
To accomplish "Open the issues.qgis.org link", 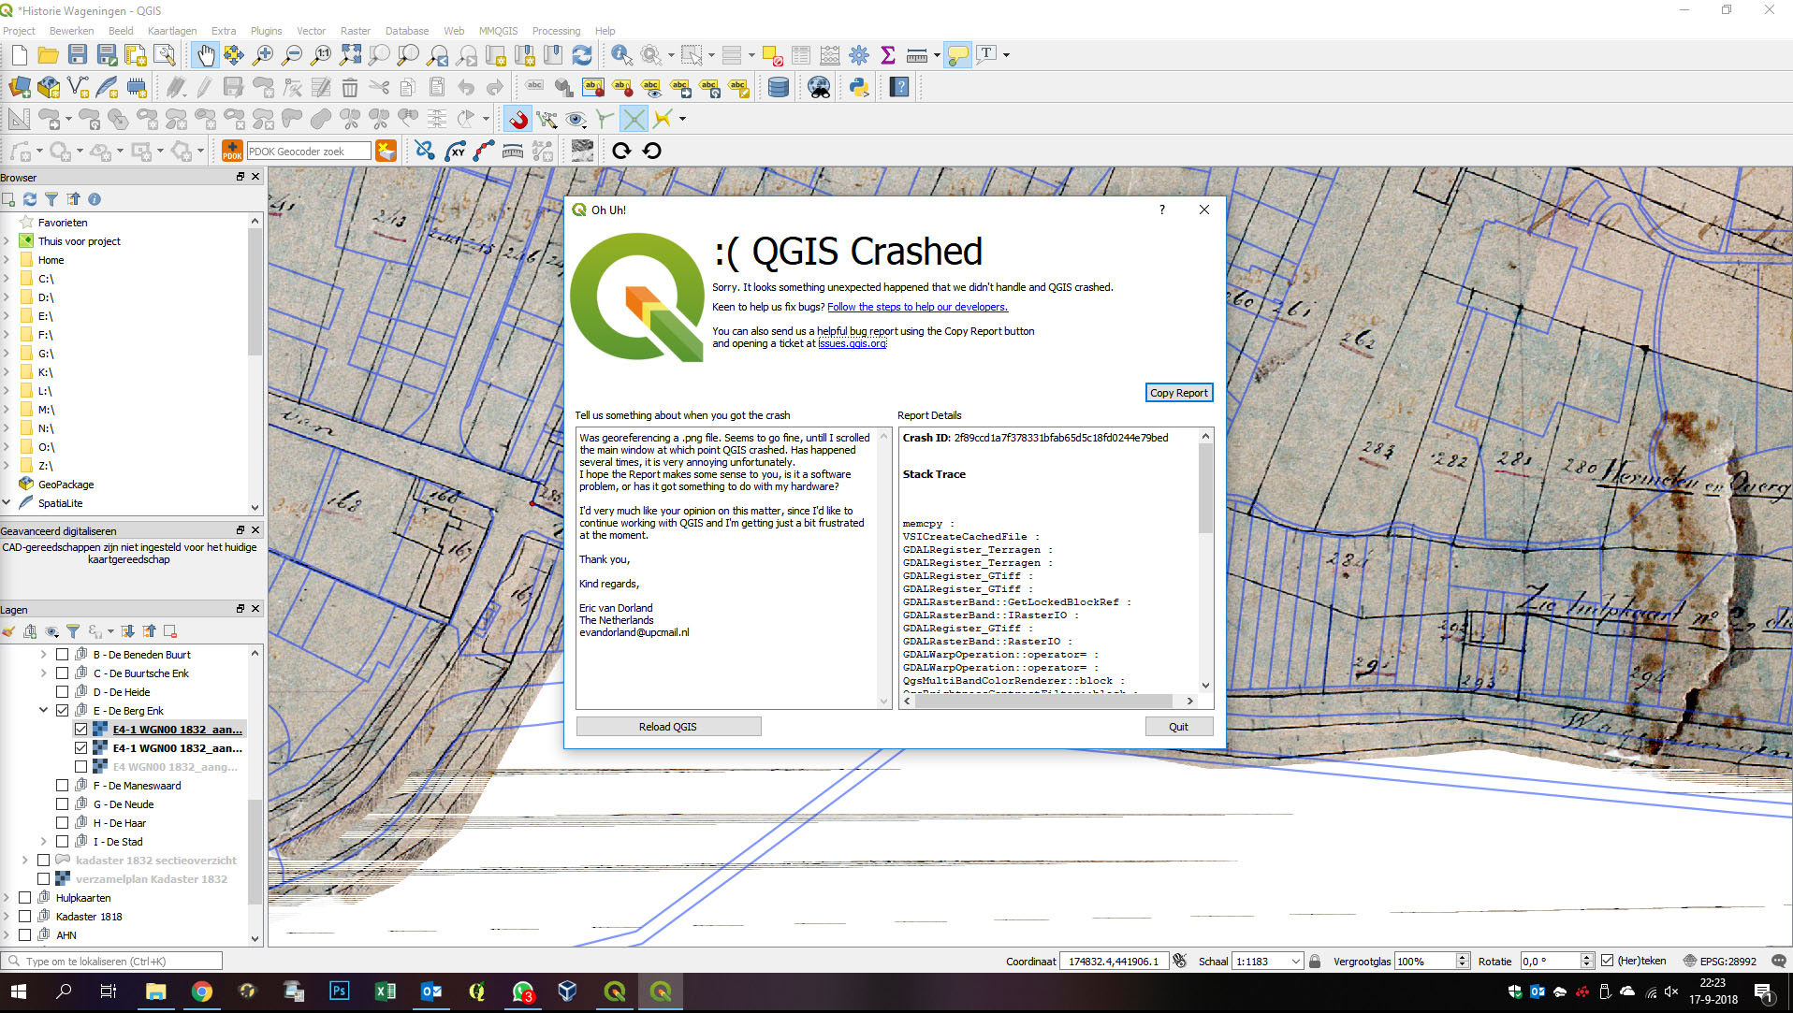I will 852,344.
